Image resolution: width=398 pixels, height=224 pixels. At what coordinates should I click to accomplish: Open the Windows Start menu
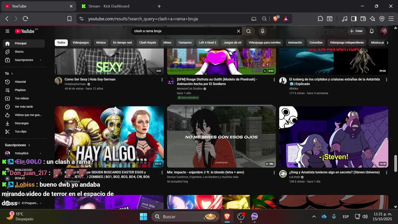(x=143, y=217)
